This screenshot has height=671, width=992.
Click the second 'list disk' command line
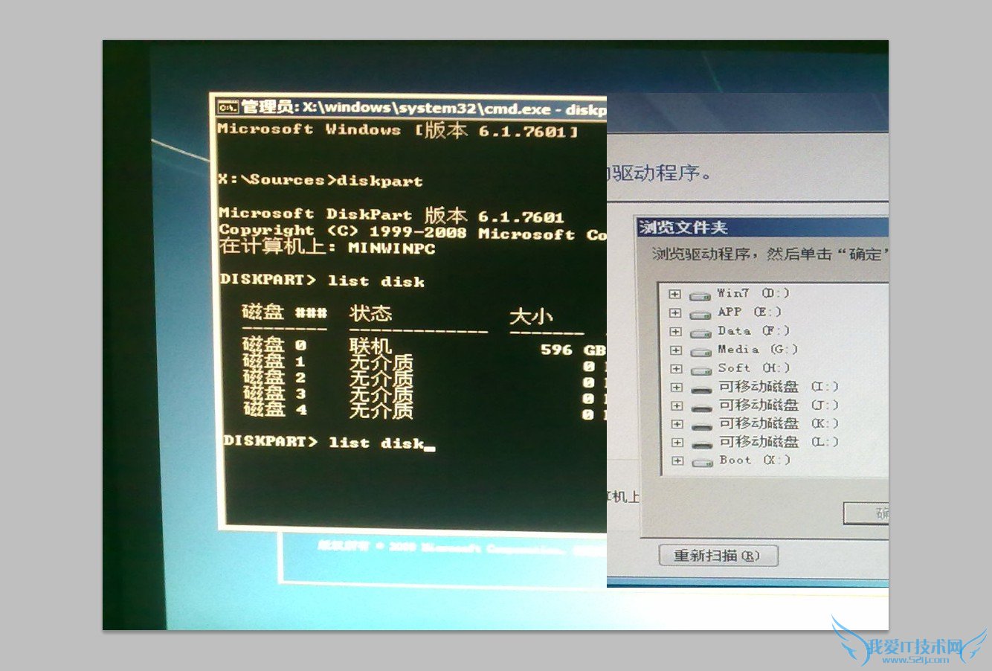(x=329, y=443)
